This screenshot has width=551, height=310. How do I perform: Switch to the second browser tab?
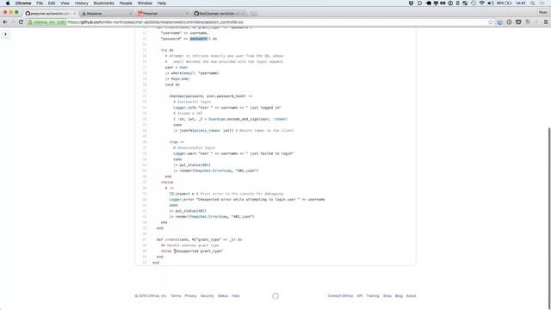107,14
